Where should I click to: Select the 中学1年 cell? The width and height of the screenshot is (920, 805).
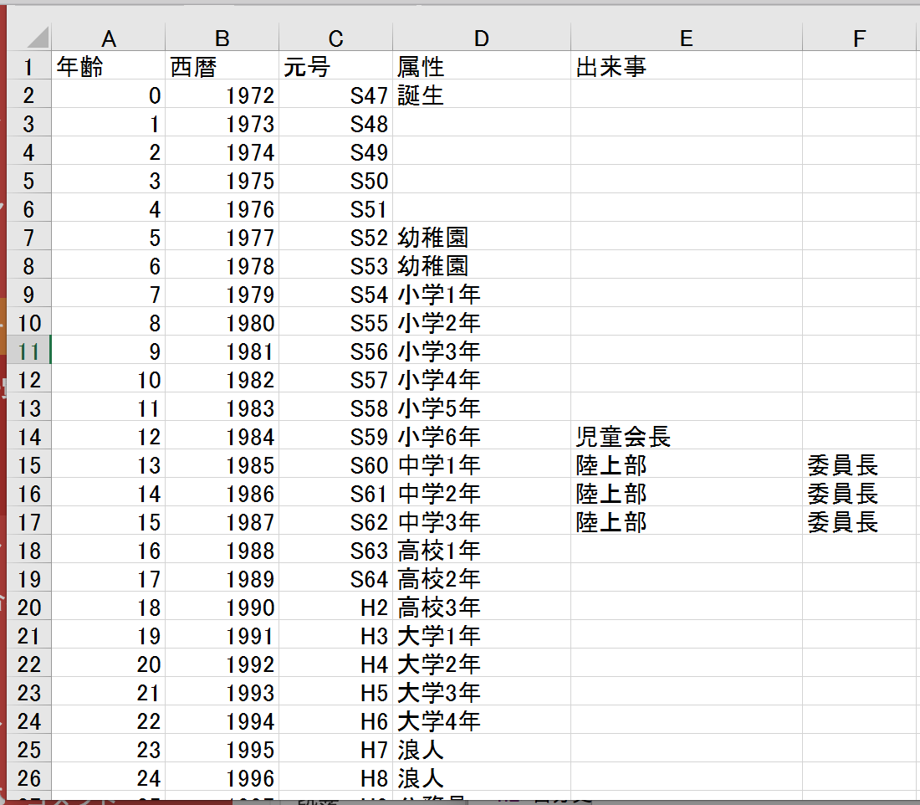click(482, 464)
